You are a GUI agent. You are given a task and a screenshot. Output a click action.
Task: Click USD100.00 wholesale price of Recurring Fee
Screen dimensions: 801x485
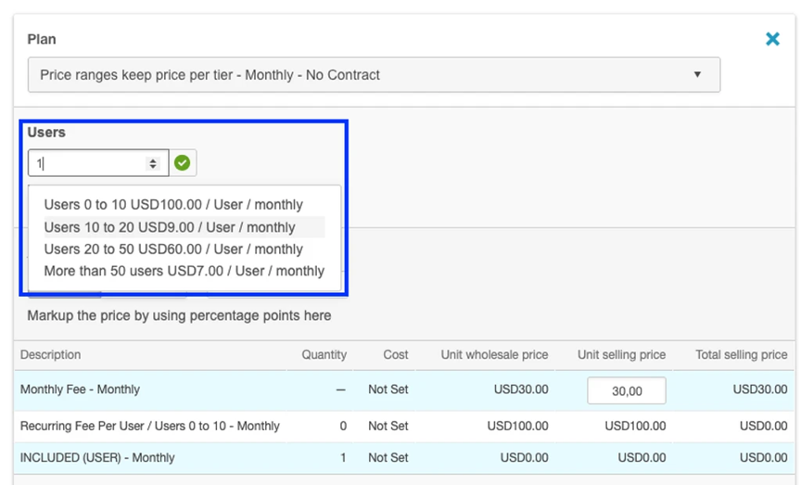(x=517, y=426)
